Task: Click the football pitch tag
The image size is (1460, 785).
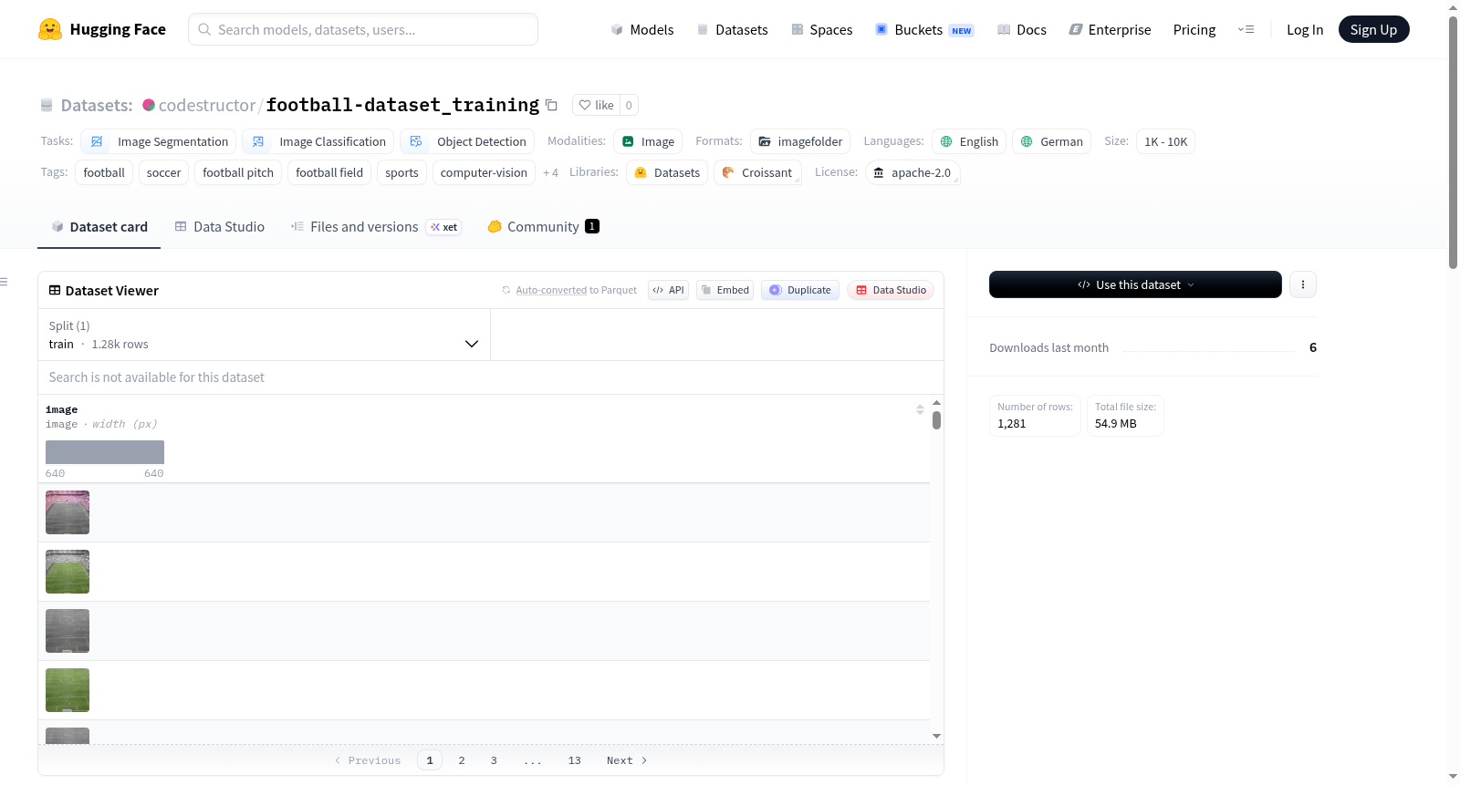Action: tap(238, 172)
